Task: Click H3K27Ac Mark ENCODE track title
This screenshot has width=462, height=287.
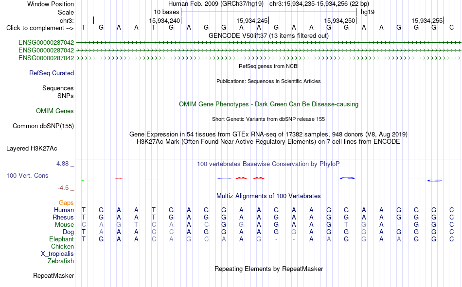Action: tap(268, 142)
